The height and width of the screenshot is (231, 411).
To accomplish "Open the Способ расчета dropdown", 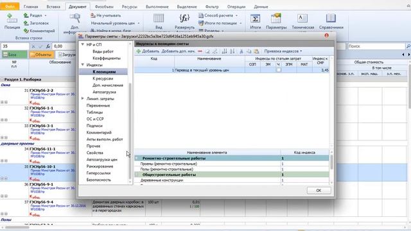I will tap(218, 15).
